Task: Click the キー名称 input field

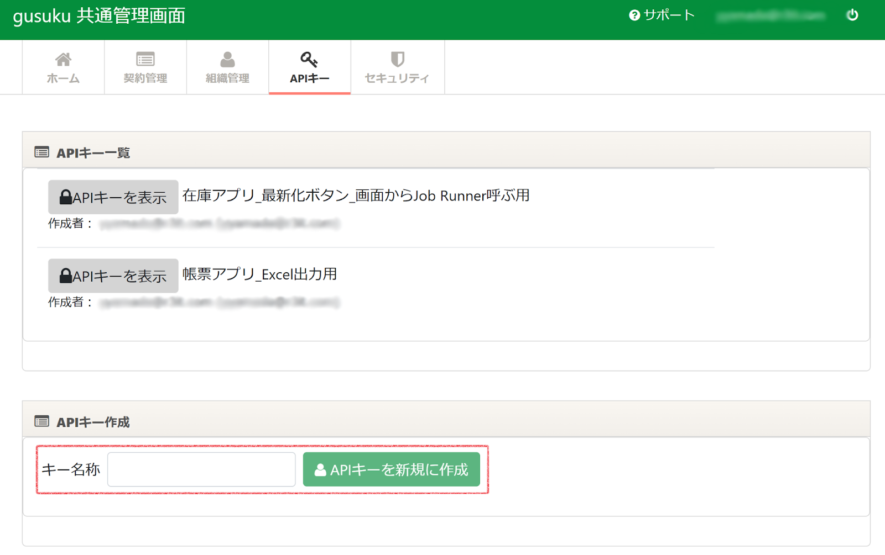Action: tap(201, 469)
